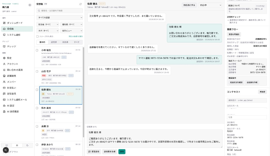Check the 鈴木 美咲 conversation checkbox

coord(37,108)
